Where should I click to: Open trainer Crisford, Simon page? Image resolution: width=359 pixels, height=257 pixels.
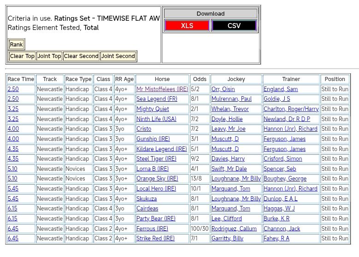(282, 159)
